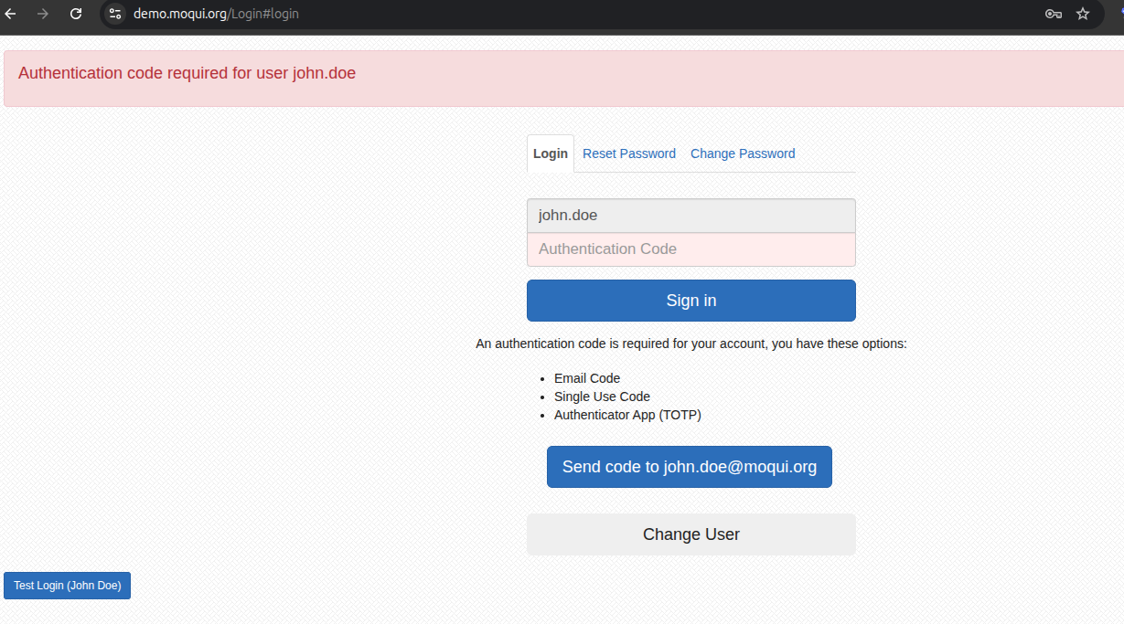Image resolution: width=1124 pixels, height=624 pixels.
Task: Select the Login tab
Action: tap(551, 153)
